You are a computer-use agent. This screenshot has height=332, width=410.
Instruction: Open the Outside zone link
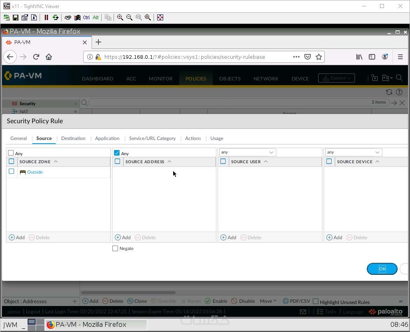(x=35, y=172)
